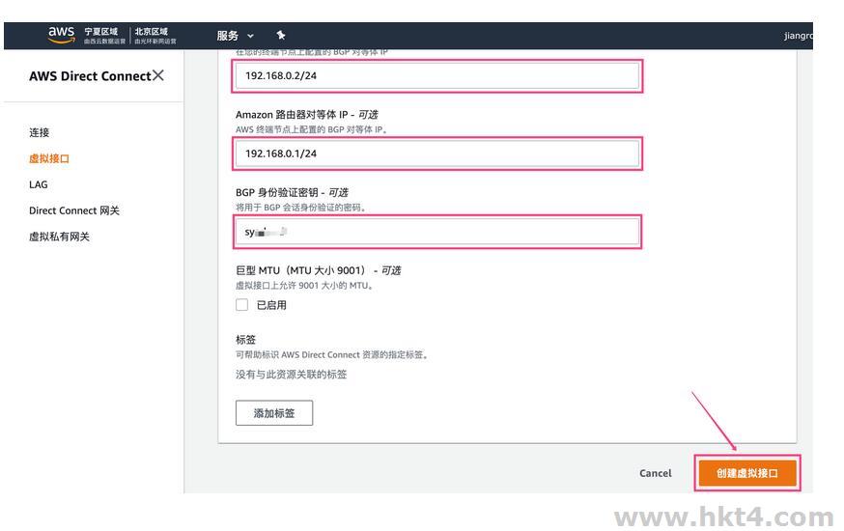The width and height of the screenshot is (844, 531).
Task: Click the pin shortcut icon in header
Action: 280,36
